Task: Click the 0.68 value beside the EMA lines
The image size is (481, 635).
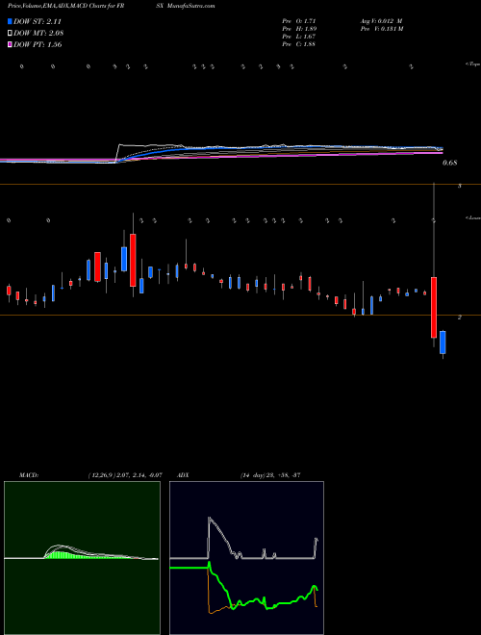Action: click(450, 163)
